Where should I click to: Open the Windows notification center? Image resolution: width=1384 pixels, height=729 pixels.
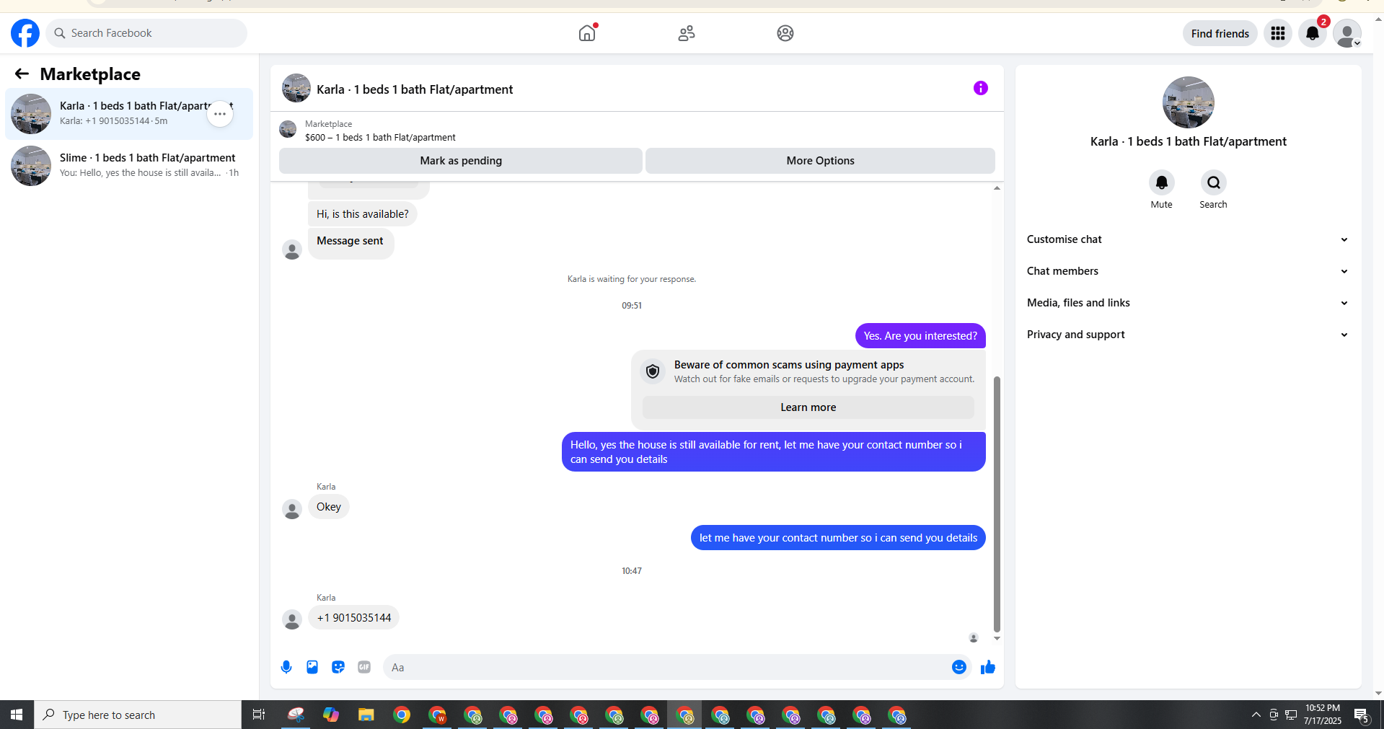1362,715
